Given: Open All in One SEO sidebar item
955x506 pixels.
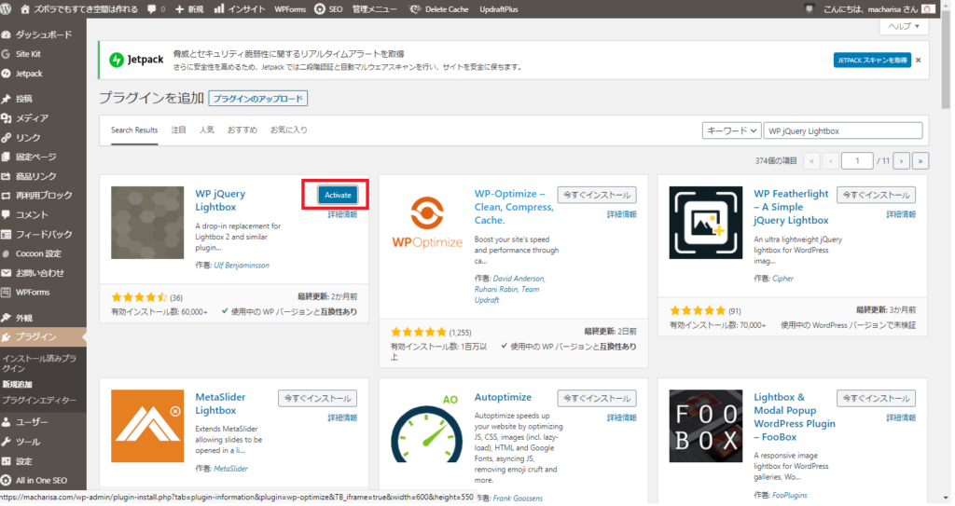Looking at the screenshot, I should [42, 480].
